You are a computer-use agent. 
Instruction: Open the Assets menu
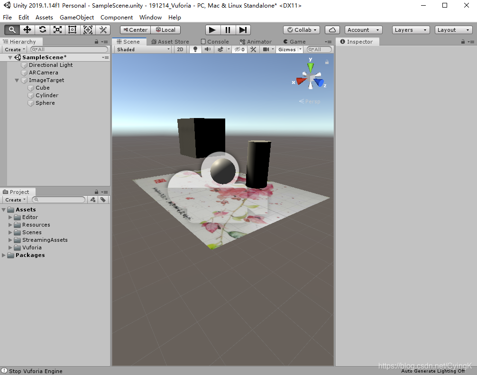(44, 18)
